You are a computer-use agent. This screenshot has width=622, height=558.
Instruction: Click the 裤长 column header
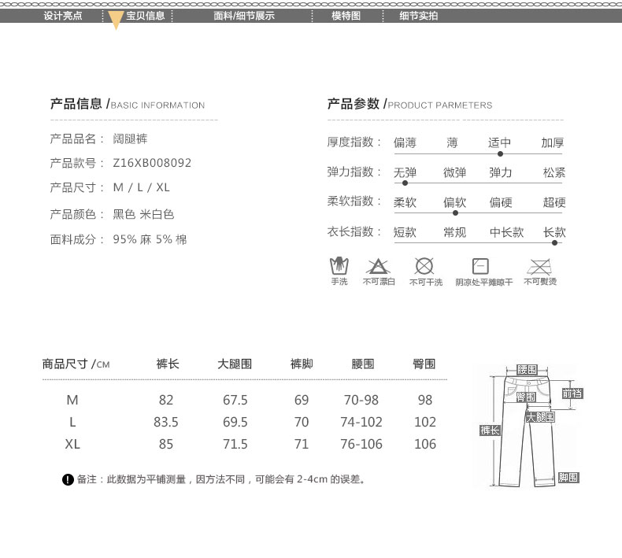point(168,364)
